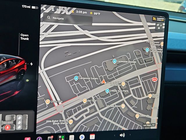The height and width of the screenshot is (140, 186).
Task: Tap the Verizon label on map
Action: [155, 108]
